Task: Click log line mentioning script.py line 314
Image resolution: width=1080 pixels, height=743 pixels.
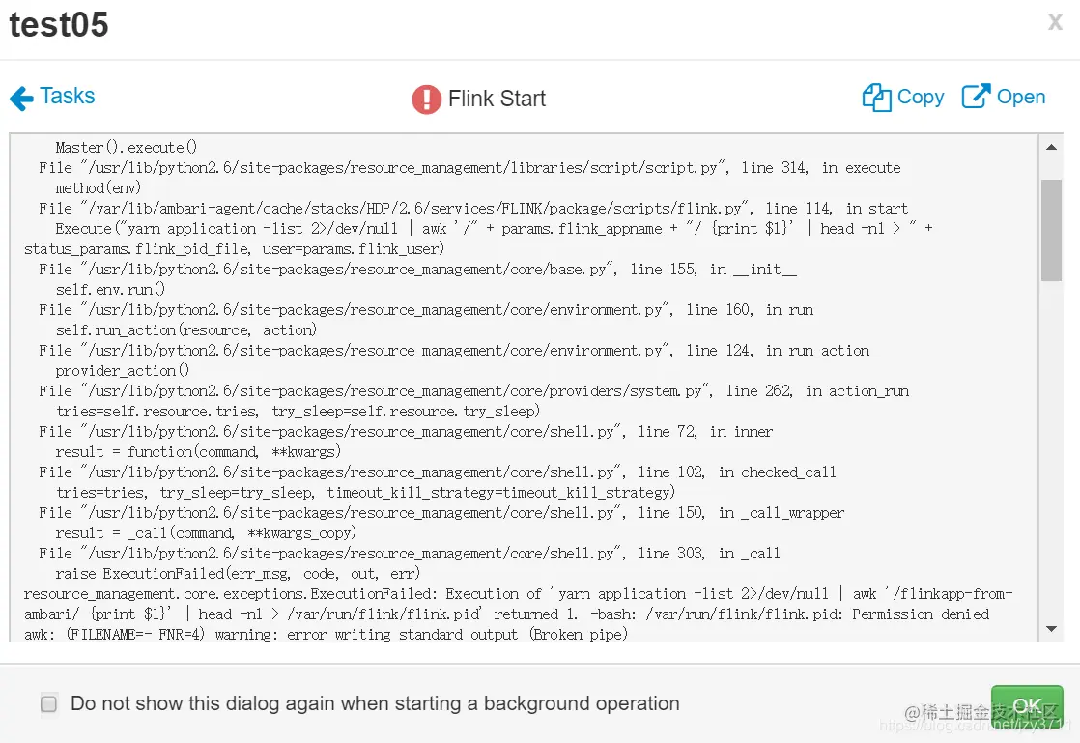Action: 469,168
